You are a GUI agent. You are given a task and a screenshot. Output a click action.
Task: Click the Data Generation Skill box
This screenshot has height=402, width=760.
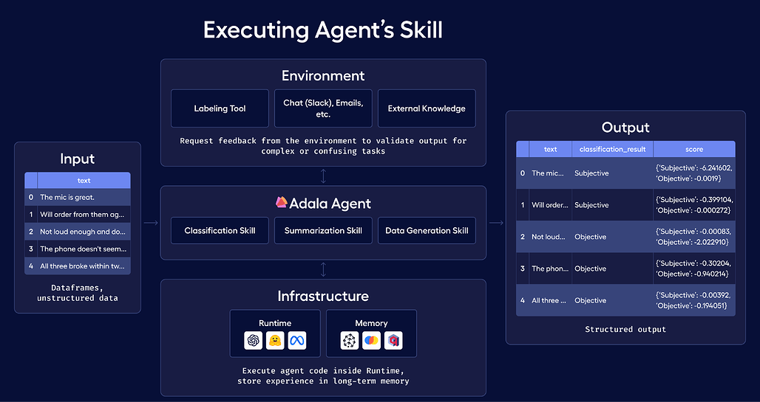(x=427, y=230)
